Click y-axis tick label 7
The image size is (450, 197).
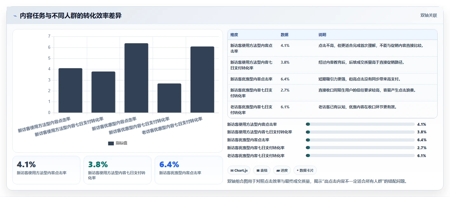(x=49, y=36)
